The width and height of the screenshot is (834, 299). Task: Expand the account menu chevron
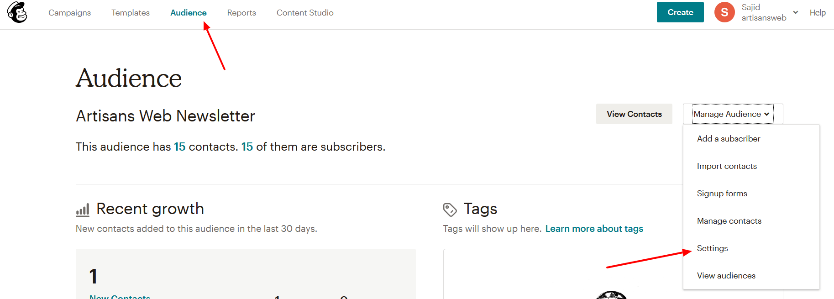[796, 12]
